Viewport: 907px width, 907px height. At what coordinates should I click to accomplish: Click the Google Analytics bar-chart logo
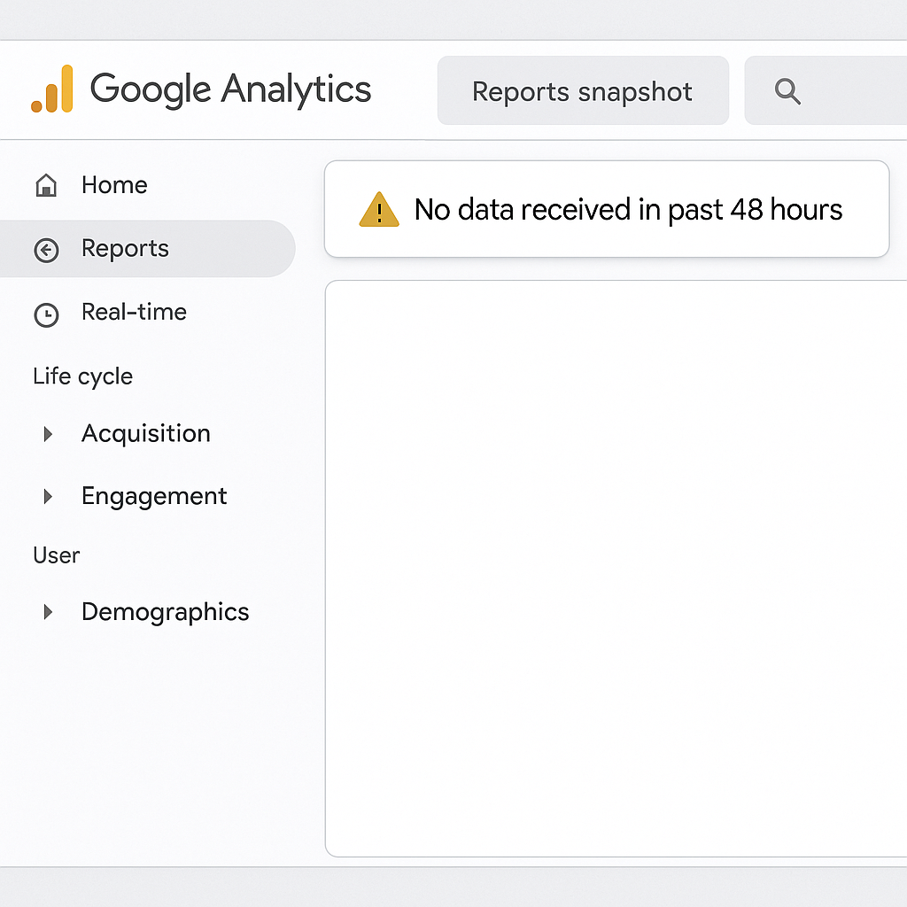(x=52, y=89)
